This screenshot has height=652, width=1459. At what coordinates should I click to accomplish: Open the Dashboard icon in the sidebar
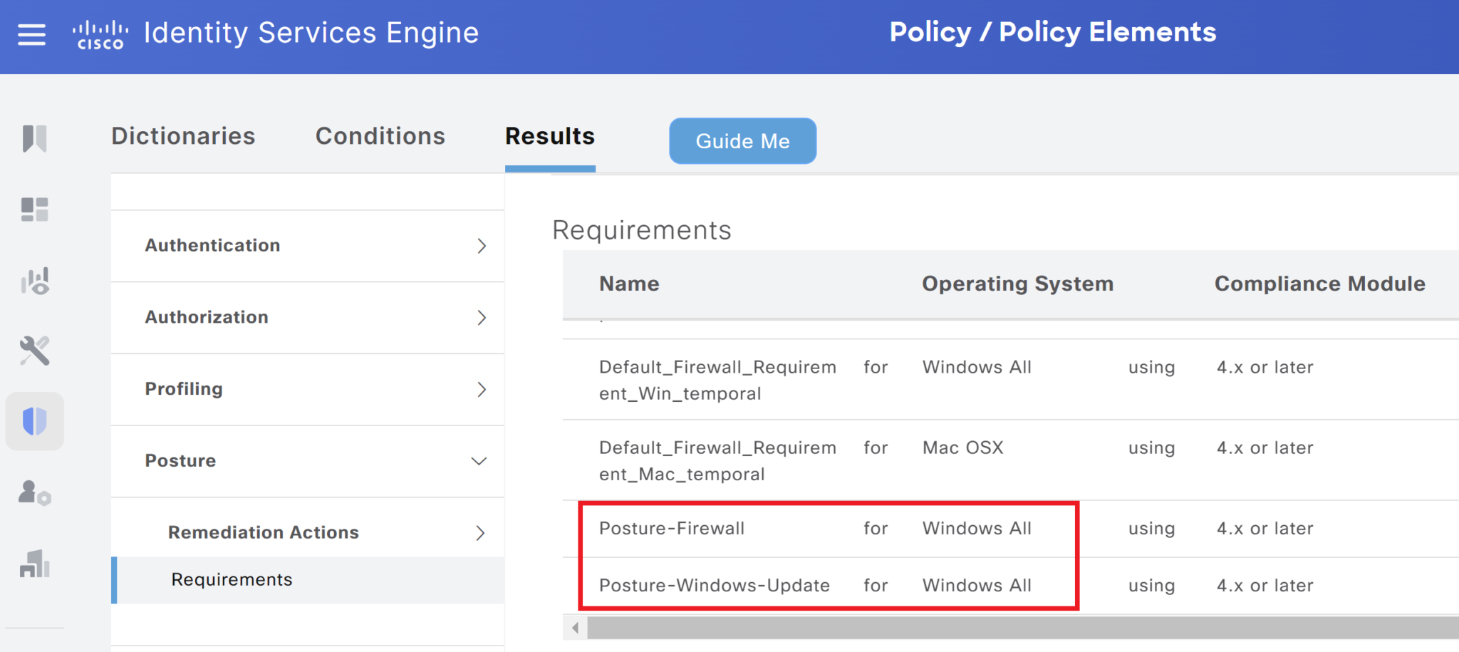(x=35, y=209)
